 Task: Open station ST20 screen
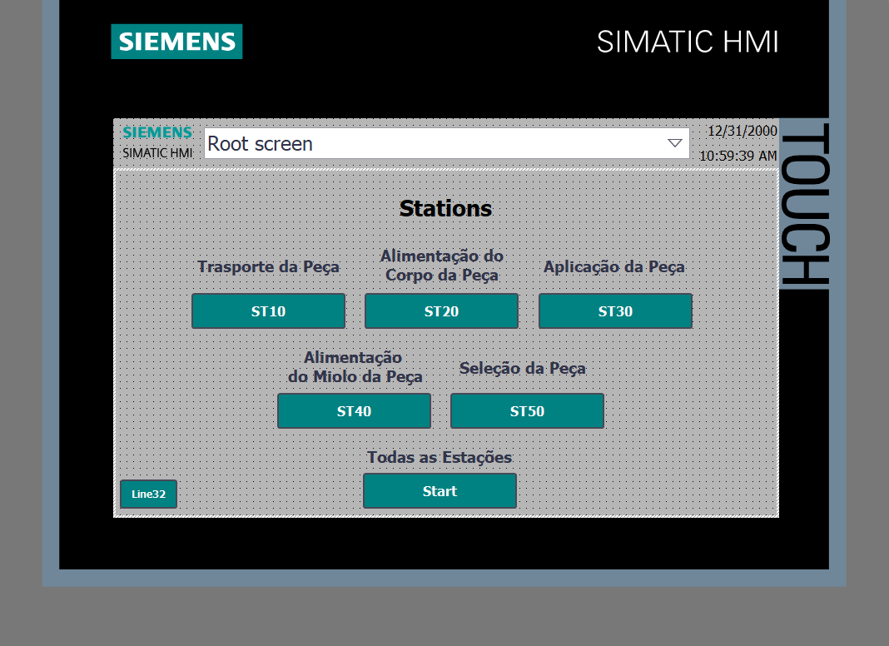click(x=441, y=311)
